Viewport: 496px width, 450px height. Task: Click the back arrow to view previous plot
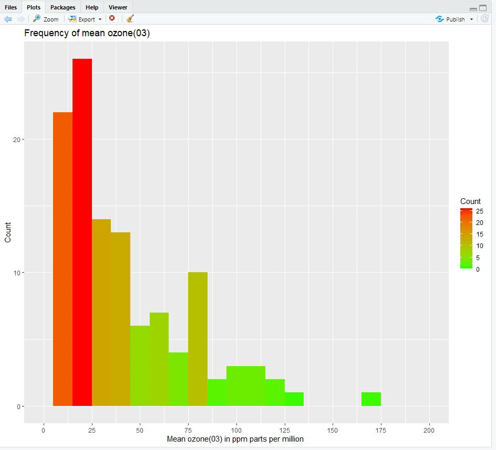tap(8, 19)
